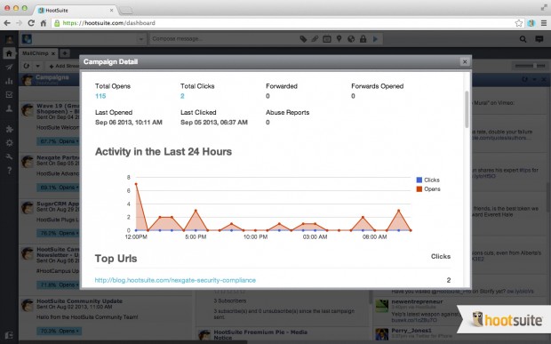Open the nexgate-security-compliance blog URL
This screenshot has height=344, width=551.
pos(175,280)
